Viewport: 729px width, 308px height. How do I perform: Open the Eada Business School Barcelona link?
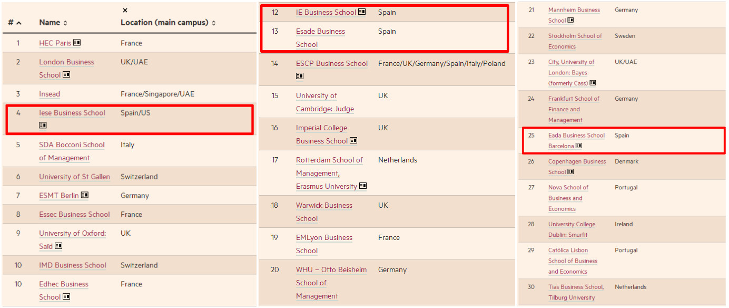pyautogui.click(x=576, y=140)
